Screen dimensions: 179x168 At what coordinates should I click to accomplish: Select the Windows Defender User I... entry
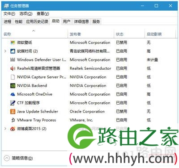[42, 60]
